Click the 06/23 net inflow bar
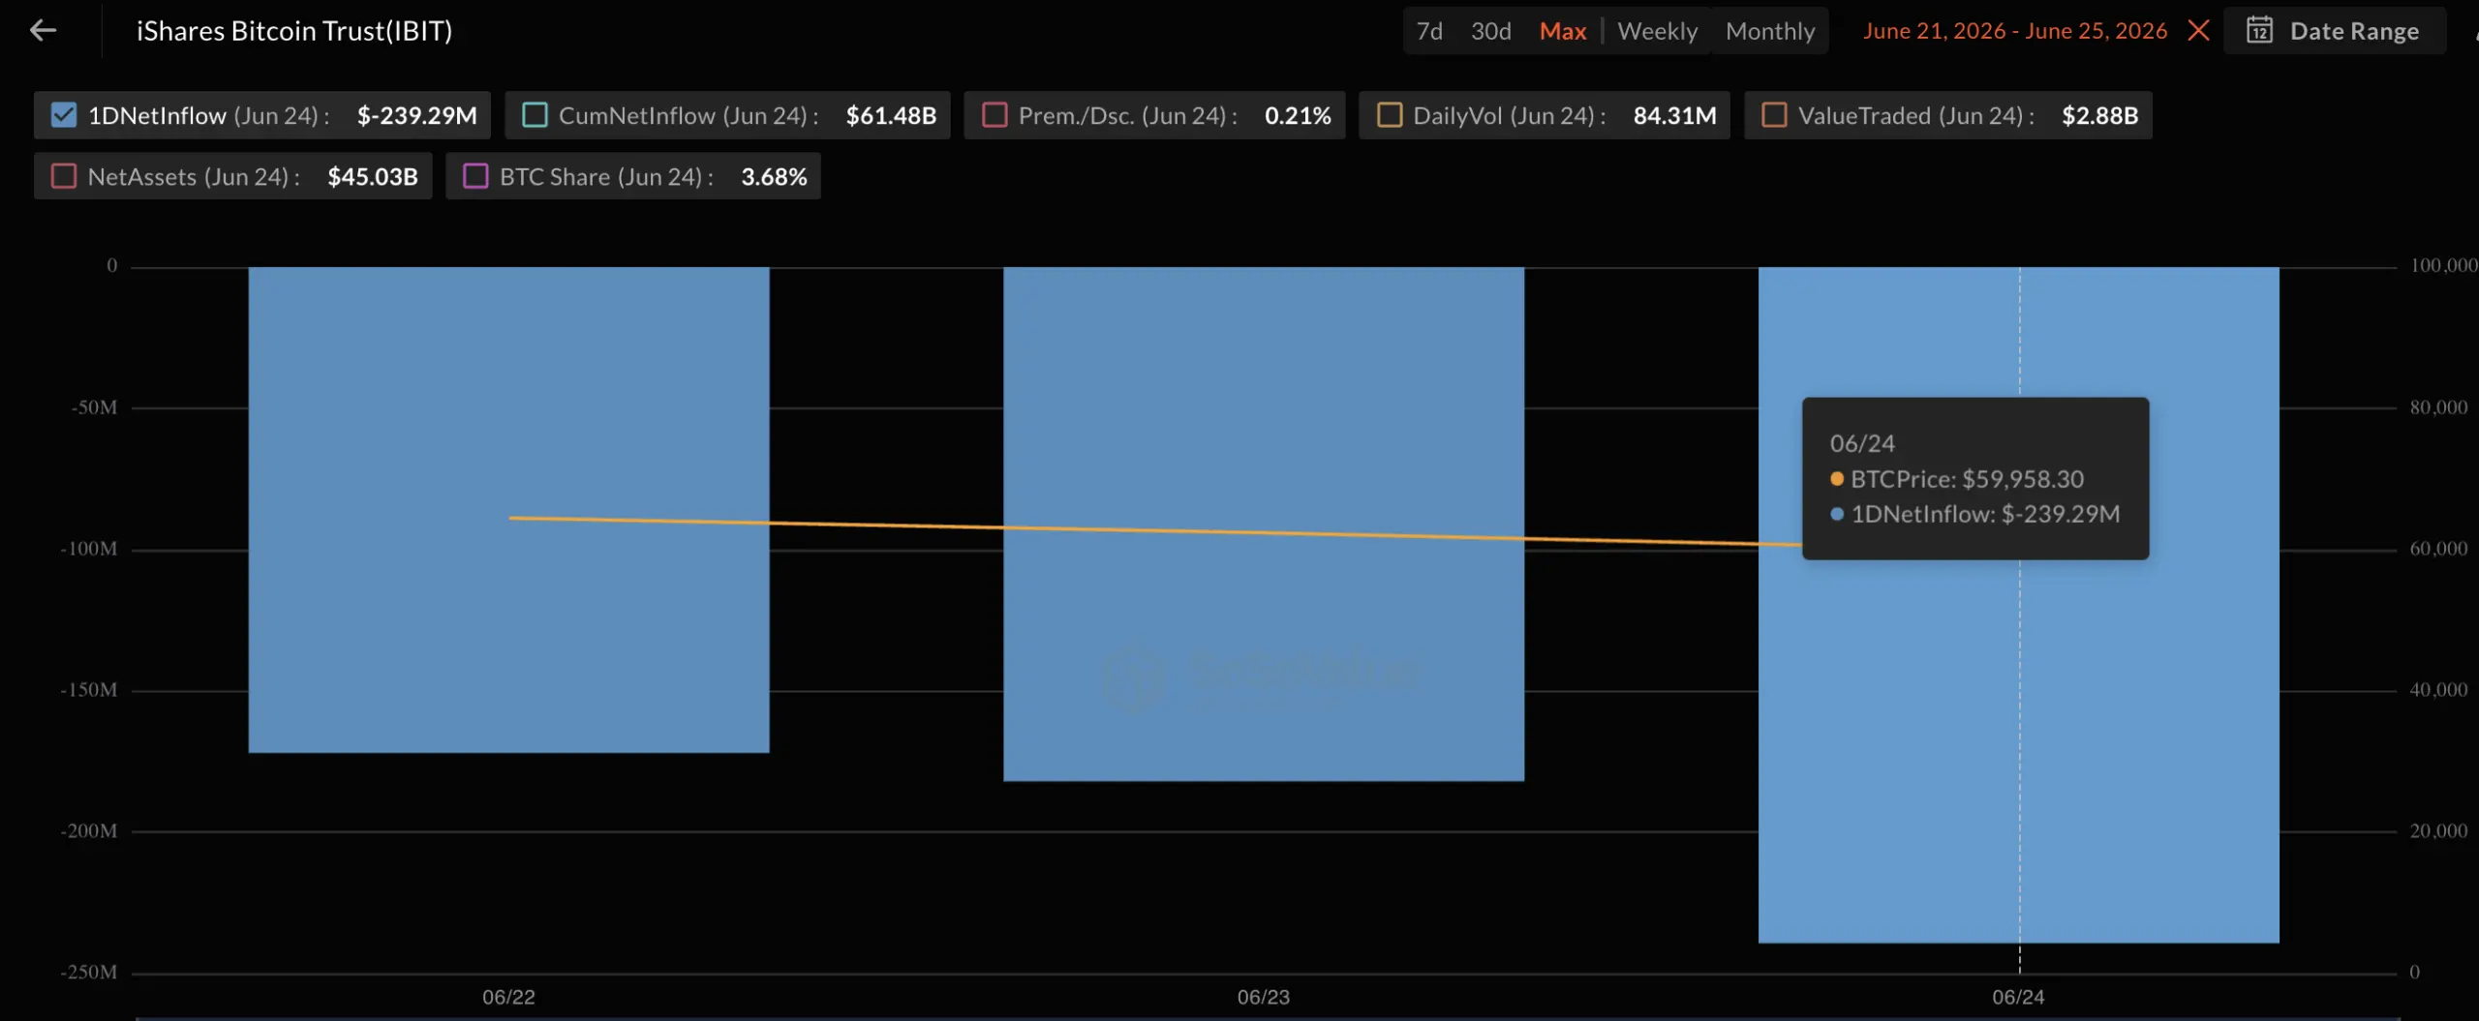Screen dimensions: 2479x1021 (1264, 524)
